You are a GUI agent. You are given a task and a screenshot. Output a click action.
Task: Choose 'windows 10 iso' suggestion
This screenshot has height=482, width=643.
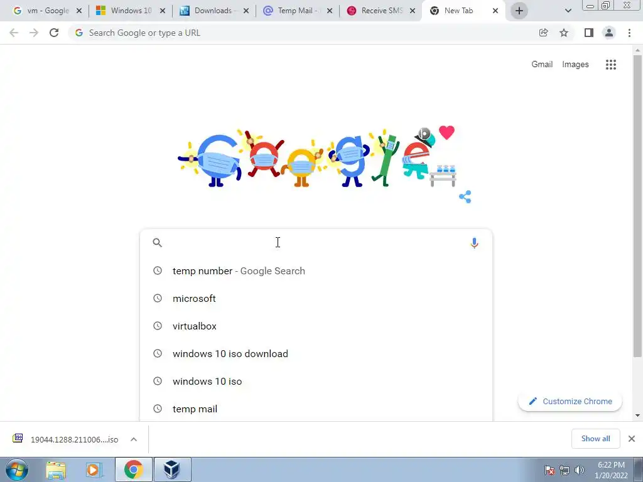tap(316, 381)
